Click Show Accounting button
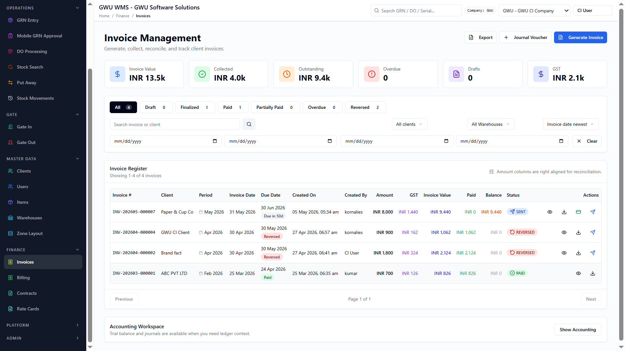 click(578, 330)
